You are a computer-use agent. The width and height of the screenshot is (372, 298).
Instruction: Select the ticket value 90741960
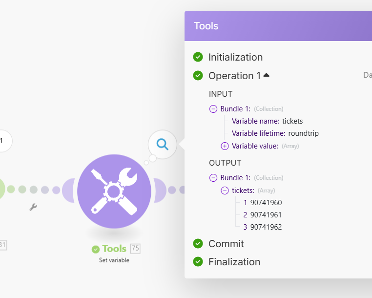pos(266,203)
